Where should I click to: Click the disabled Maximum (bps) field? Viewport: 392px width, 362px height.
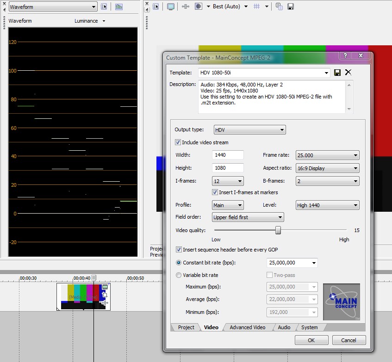point(292,287)
